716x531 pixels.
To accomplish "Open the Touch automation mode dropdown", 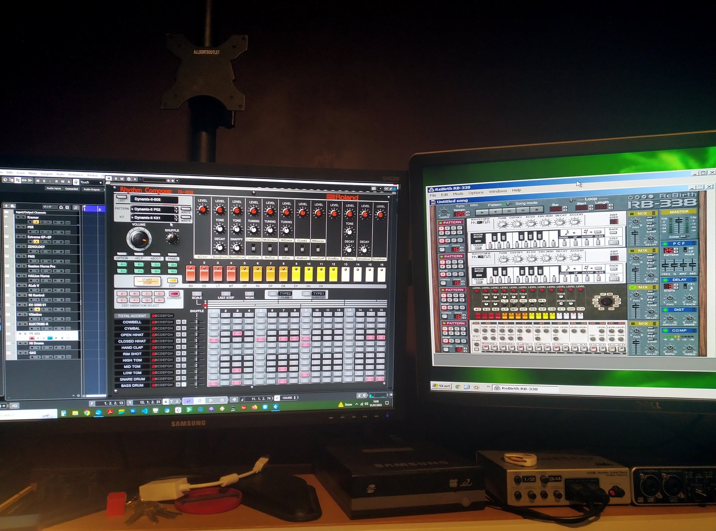I will point(91,182).
